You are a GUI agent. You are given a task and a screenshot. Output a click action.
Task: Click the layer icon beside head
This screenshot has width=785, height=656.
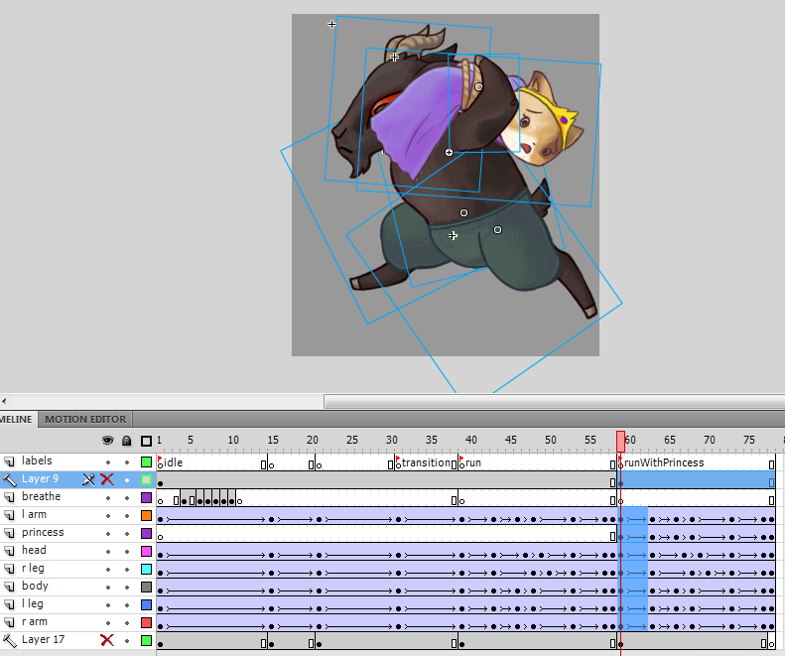(x=10, y=551)
